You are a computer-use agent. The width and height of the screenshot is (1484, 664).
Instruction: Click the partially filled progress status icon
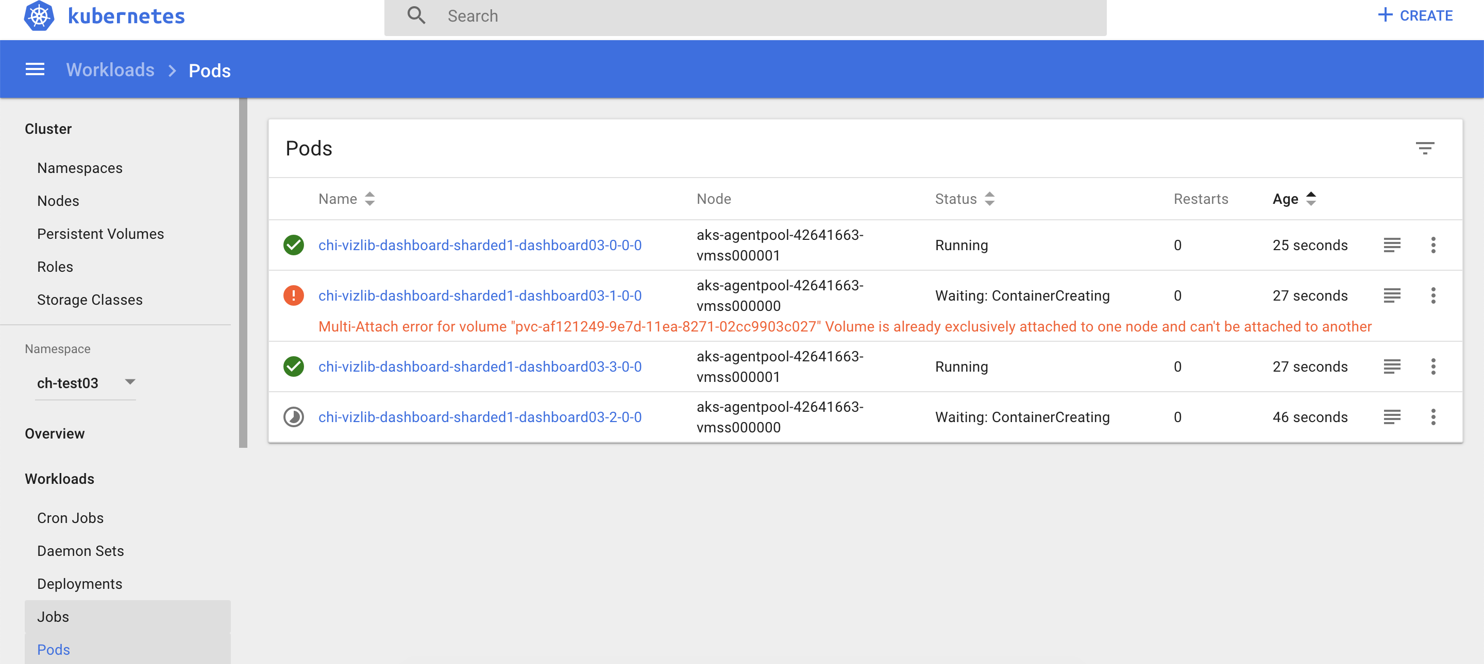coord(294,417)
